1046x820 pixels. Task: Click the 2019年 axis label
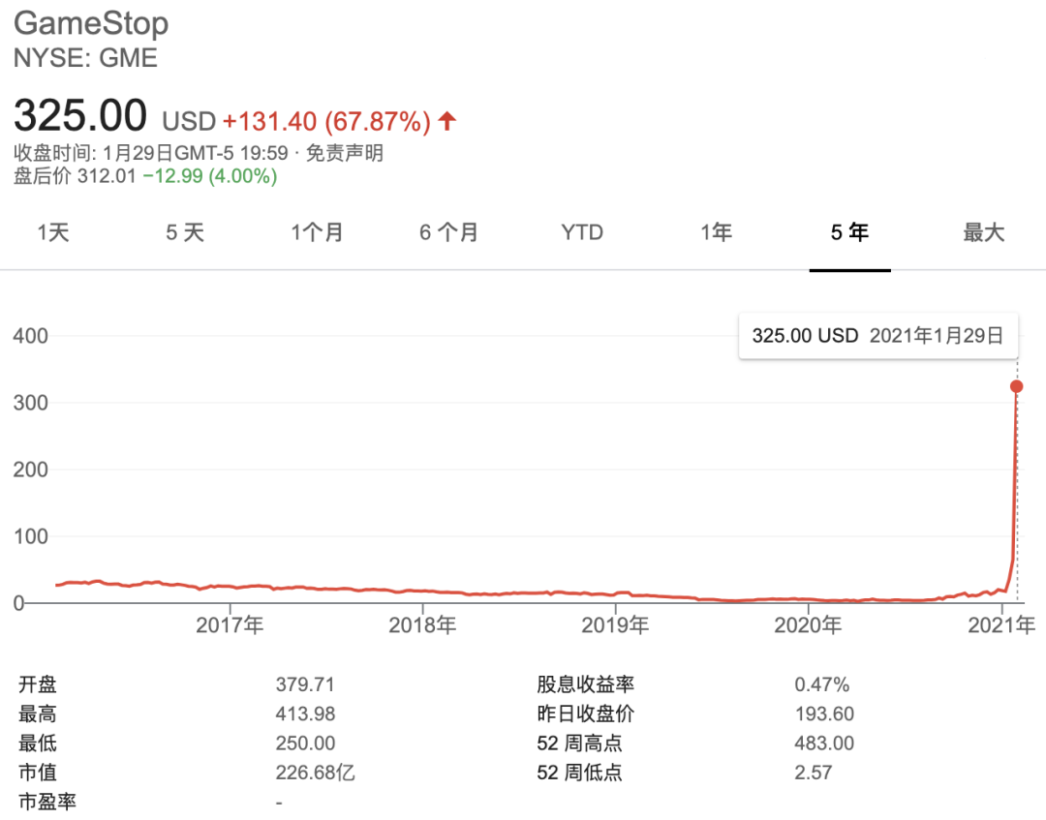[x=615, y=624]
